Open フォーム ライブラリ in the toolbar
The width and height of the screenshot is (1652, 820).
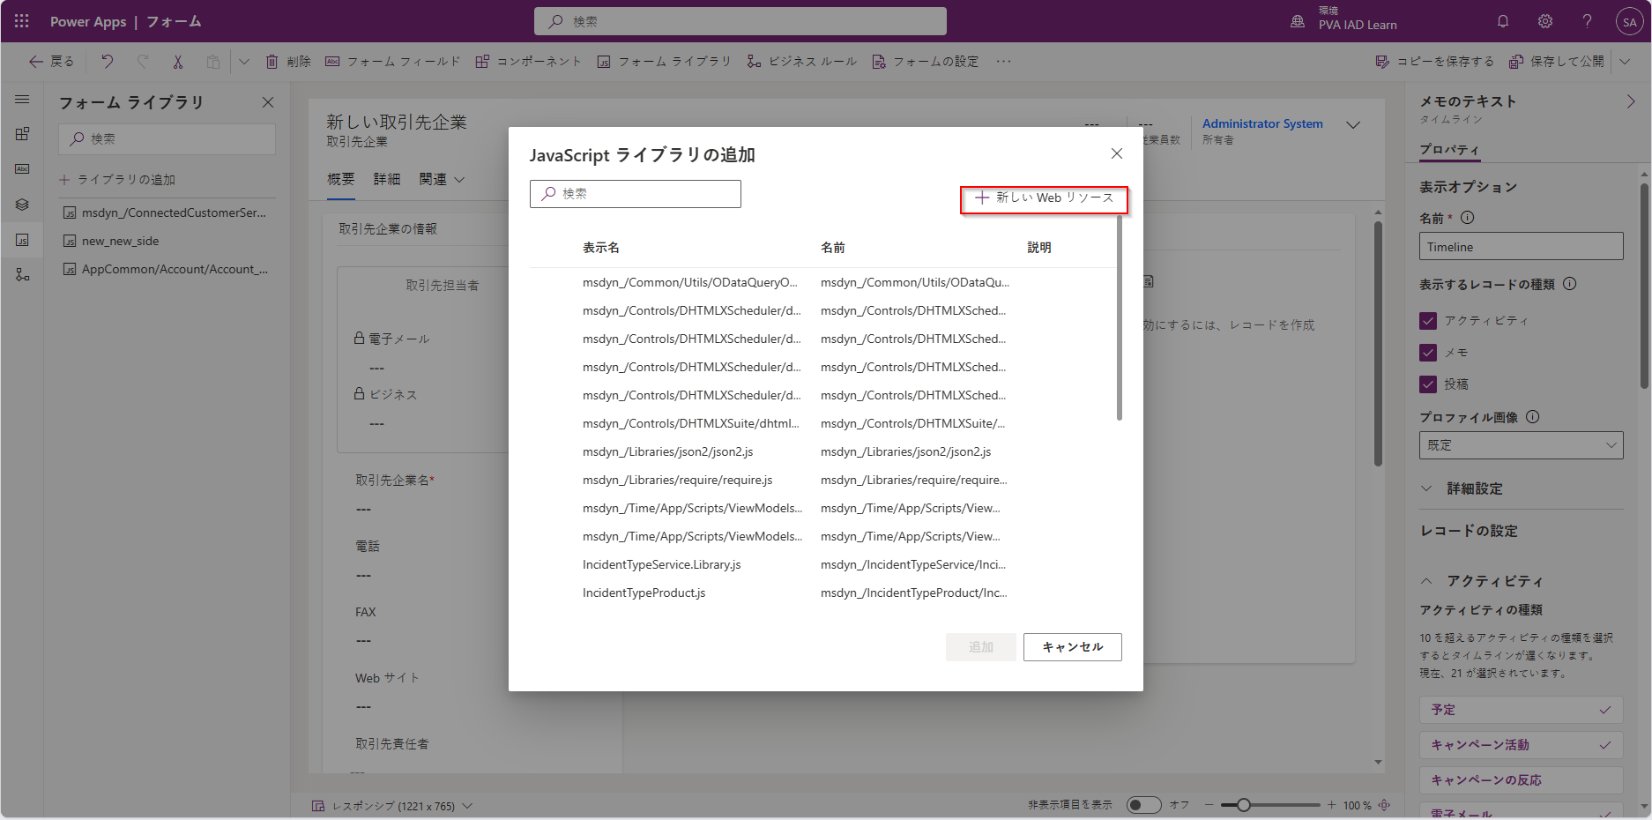click(665, 62)
